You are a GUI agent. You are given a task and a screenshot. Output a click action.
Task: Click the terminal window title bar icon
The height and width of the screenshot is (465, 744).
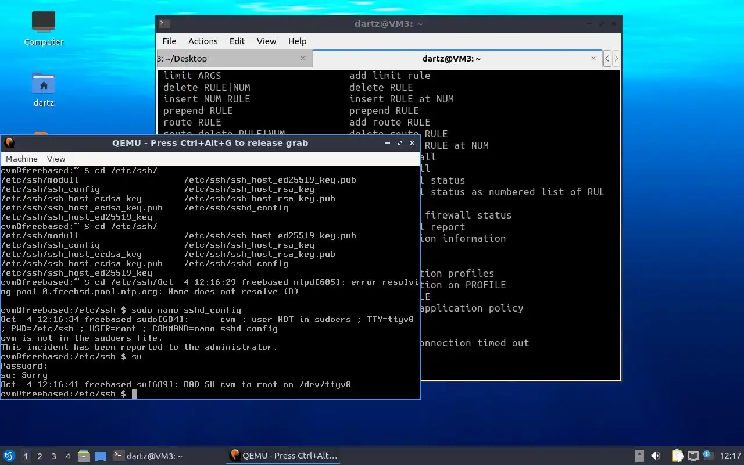tap(164, 24)
